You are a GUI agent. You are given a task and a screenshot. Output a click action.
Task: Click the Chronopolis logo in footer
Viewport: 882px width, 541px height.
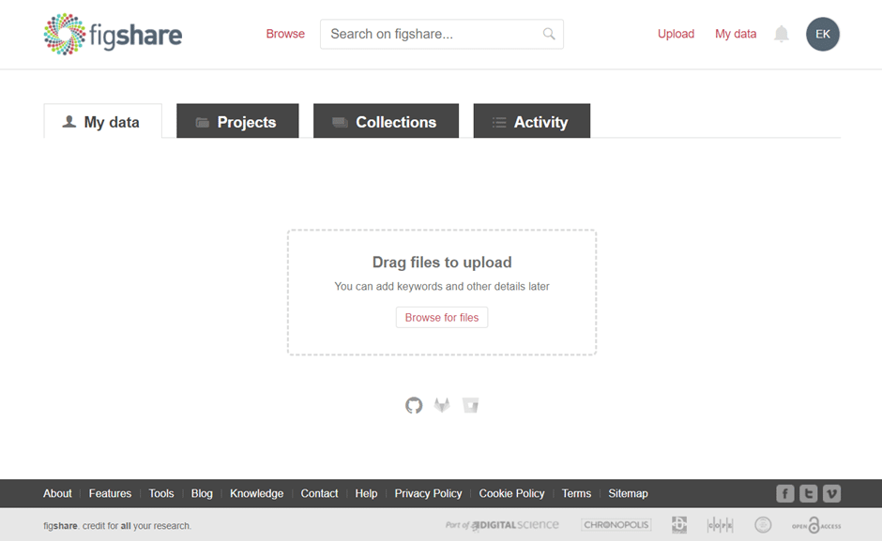[x=616, y=525]
